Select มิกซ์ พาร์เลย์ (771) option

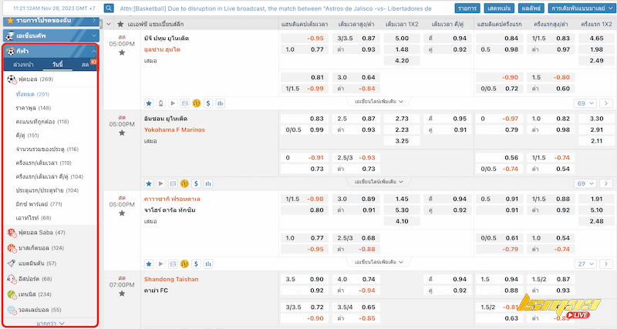(39, 204)
